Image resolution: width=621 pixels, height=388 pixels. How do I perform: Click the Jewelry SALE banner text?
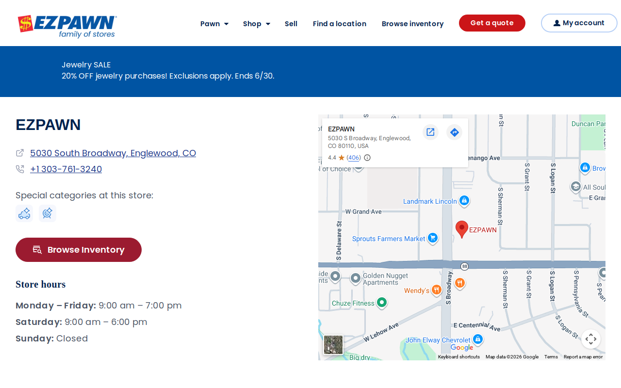click(86, 65)
